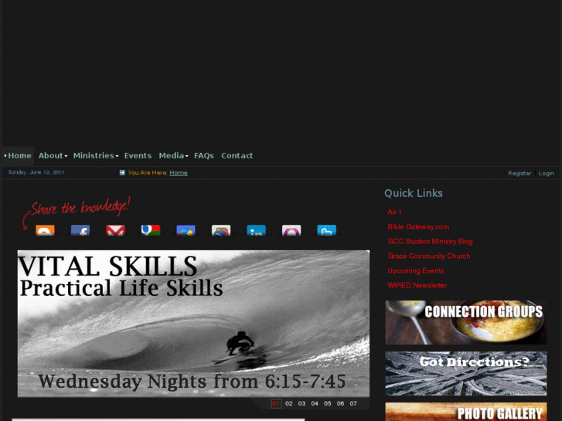Expand the Media dropdown menu

point(173,156)
